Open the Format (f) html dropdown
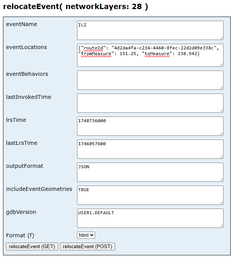236x261 pixels. click(x=86, y=235)
